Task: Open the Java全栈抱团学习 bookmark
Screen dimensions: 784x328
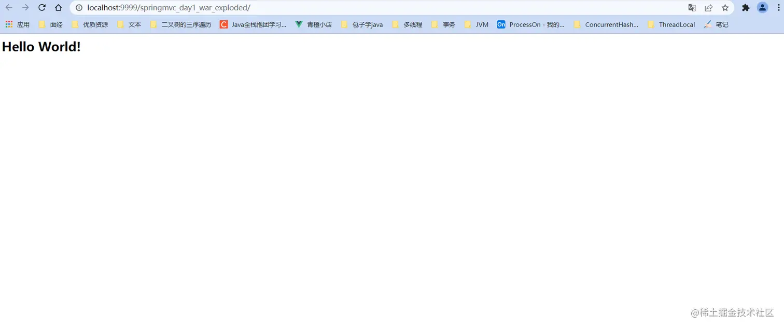Action: (x=253, y=24)
